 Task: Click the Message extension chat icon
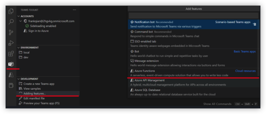(x=132, y=61)
